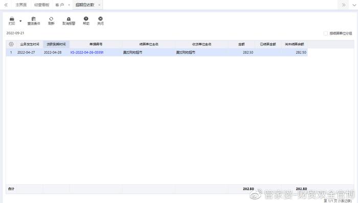Switch to the 经营看板 tab

click(41, 5)
